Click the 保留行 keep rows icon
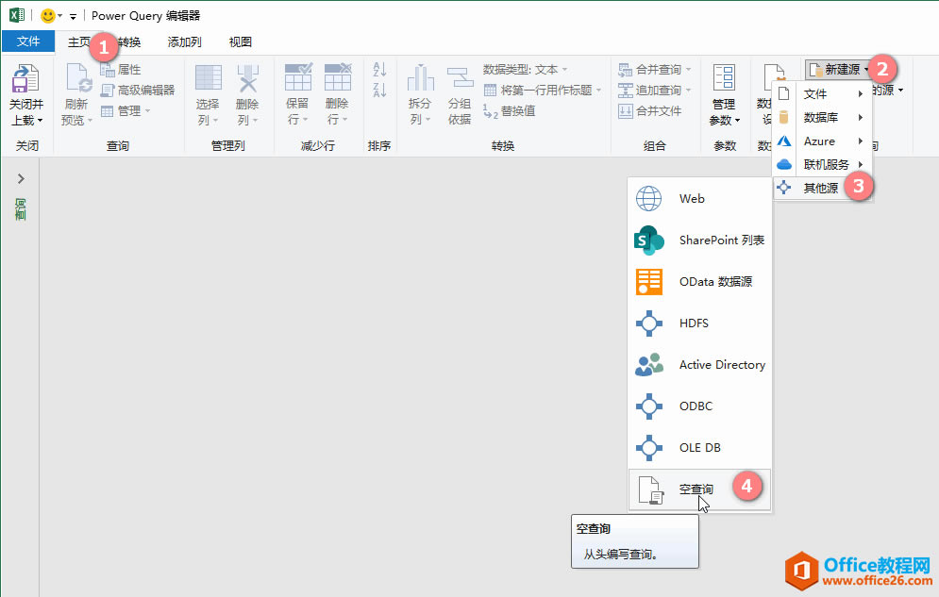The height and width of the screenshot is (597, 939). pos(297,77)
